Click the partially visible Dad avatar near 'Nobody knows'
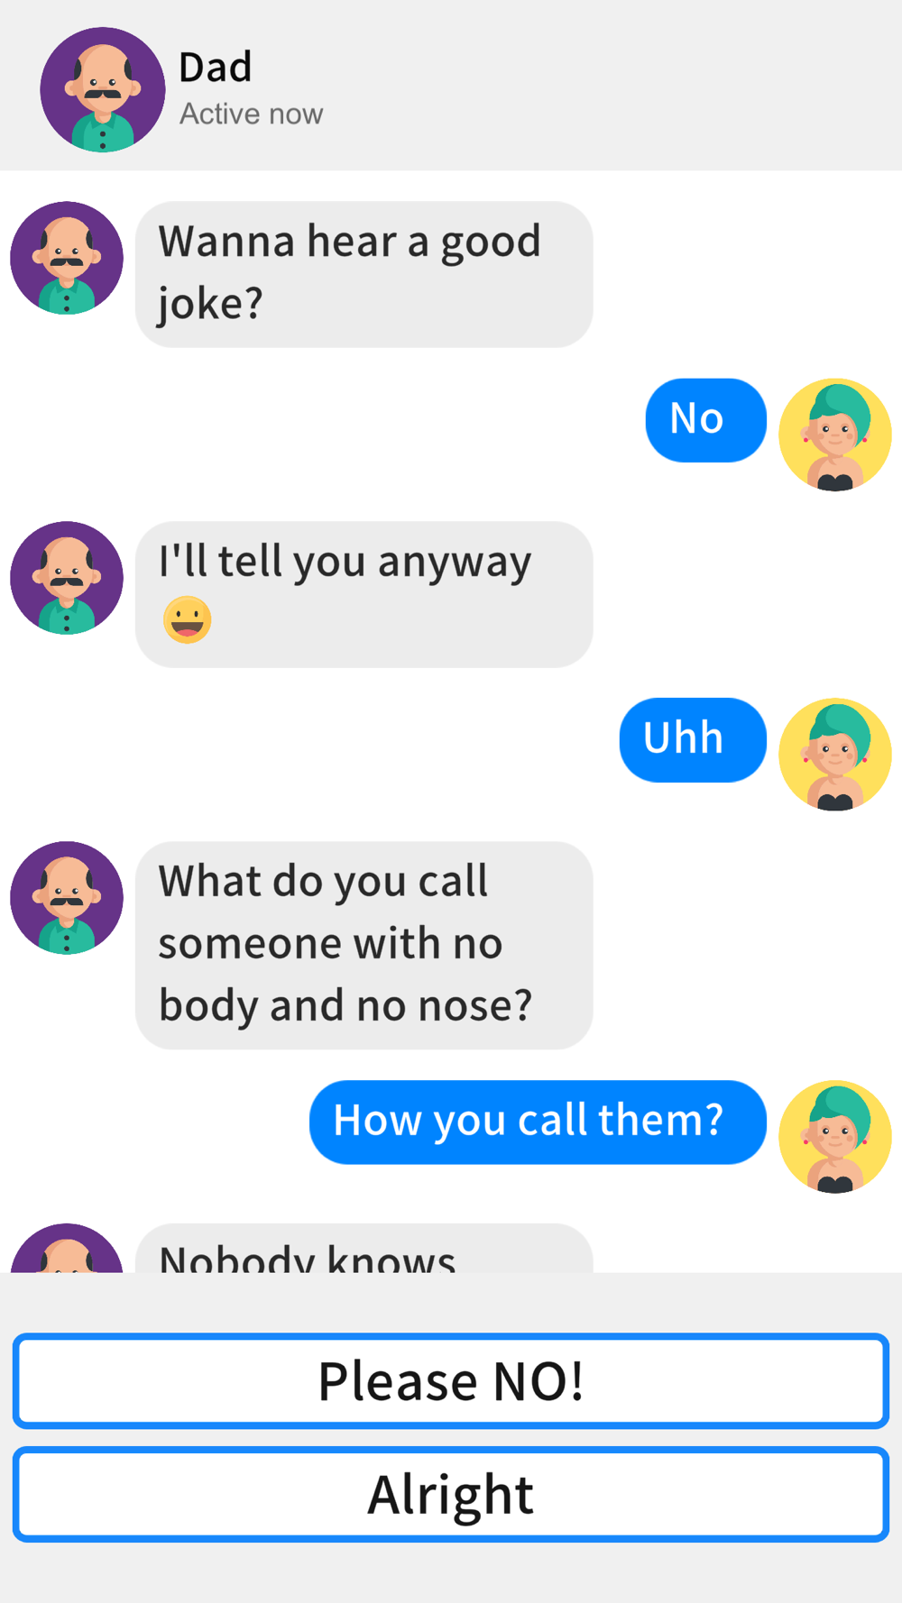Image resolution: width=902 pixels, height=1603 pixels. pos(67,1248)
